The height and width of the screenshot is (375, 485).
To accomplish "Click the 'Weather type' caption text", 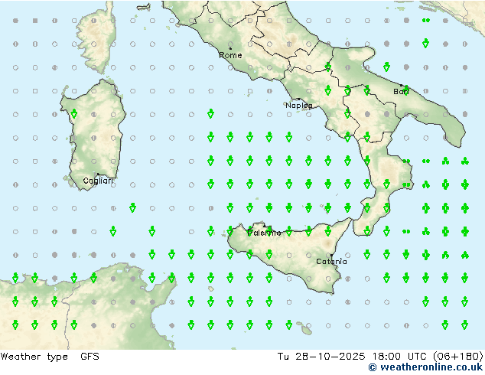I will click(x=34, y=357).
